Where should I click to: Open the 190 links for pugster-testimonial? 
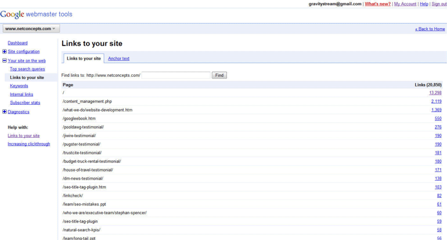pyautogui.click(x=438, y=144)
